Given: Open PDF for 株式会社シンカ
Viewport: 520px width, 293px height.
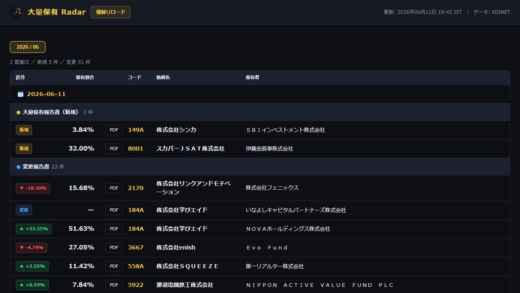Looking at the screenshot, I should click(x=114, y=130).
